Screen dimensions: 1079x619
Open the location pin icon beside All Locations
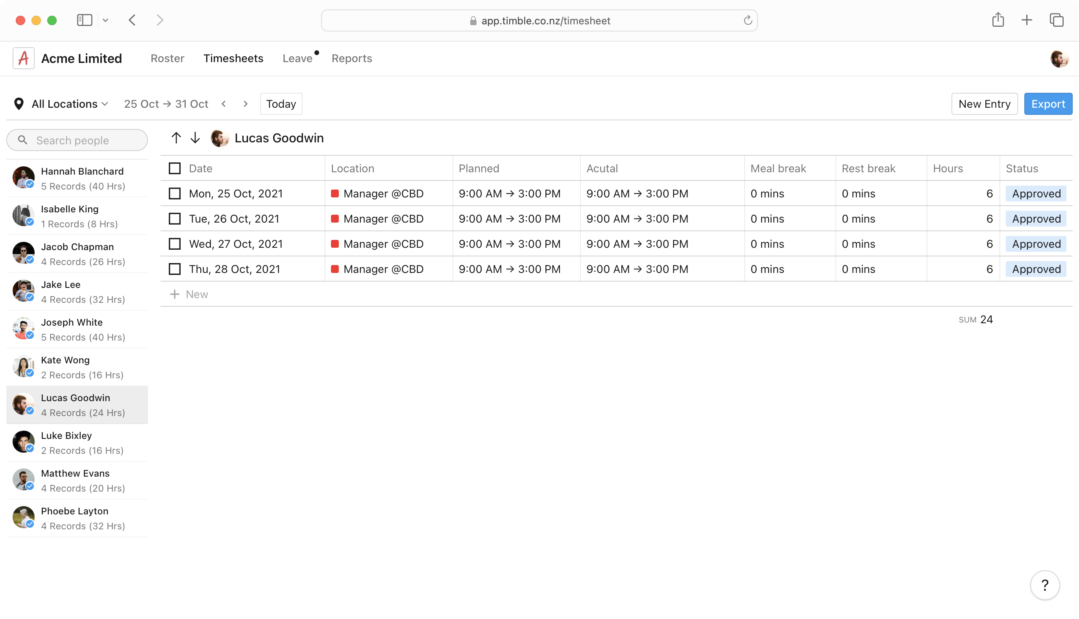tap(19, 103)
